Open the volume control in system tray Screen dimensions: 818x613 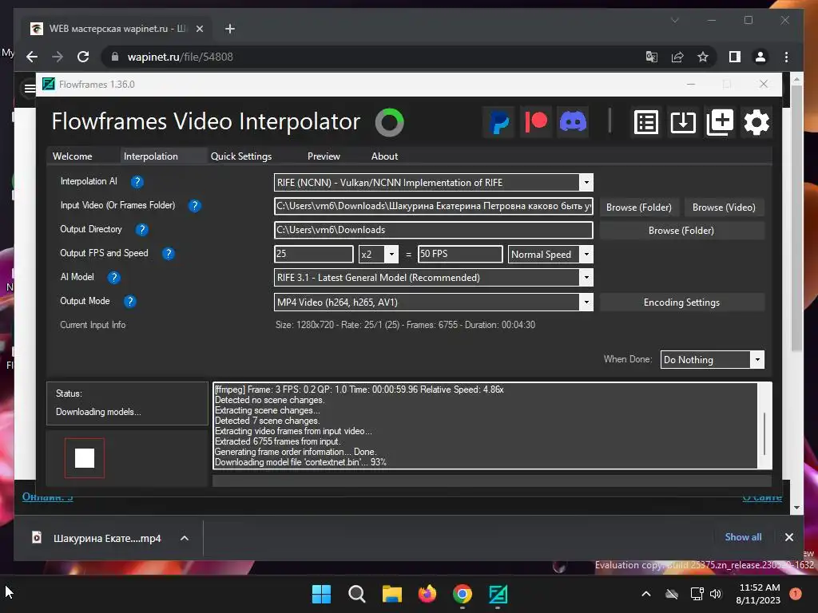(715, 594)
